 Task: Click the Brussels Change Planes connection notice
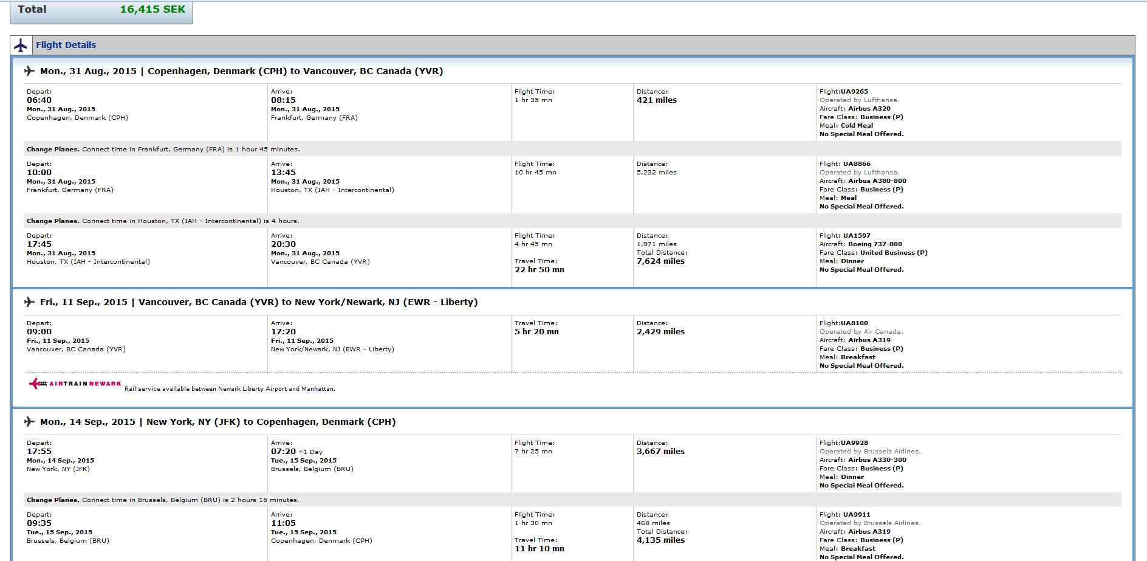coord(163,500)
